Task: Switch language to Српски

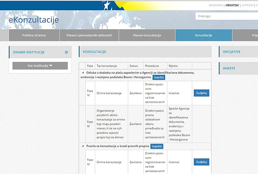Action: click(x=247, y=5)
